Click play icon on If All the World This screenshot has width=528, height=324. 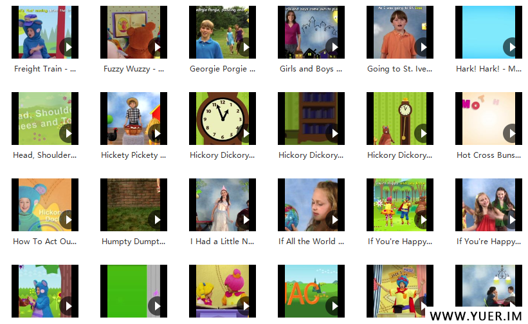(x=334, y=220)
